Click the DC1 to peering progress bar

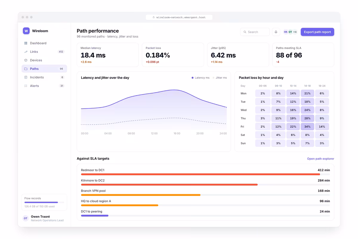pyautogui.click(x=205, y=216)
